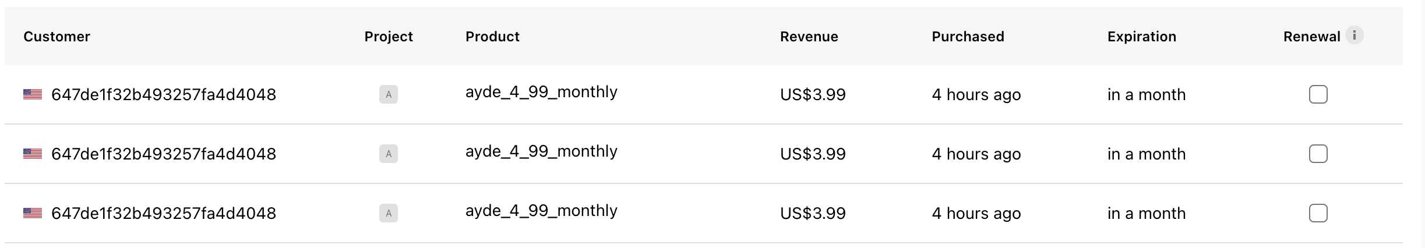This screenshot has width=1425, height=248.
Task: Sort by the Customer column header
Action: (57, 37)
